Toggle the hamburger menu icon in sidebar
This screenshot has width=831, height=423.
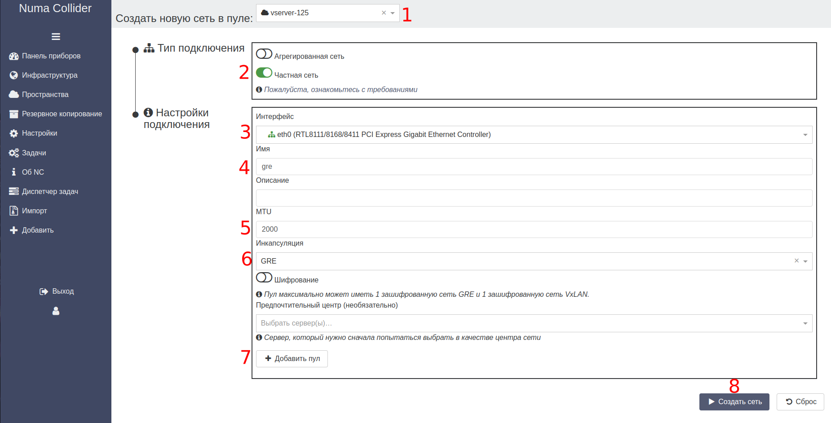tap(56, 37)
